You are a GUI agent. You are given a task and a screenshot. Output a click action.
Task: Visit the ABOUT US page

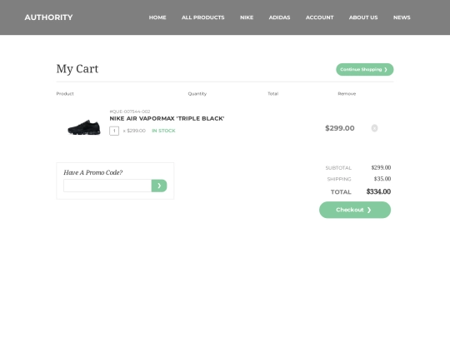click(363, 17)
